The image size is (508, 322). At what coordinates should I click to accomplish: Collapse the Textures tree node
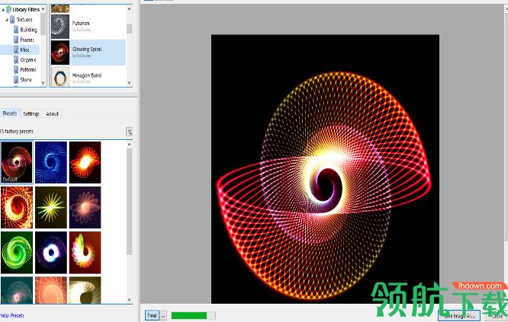coord(7,20)
